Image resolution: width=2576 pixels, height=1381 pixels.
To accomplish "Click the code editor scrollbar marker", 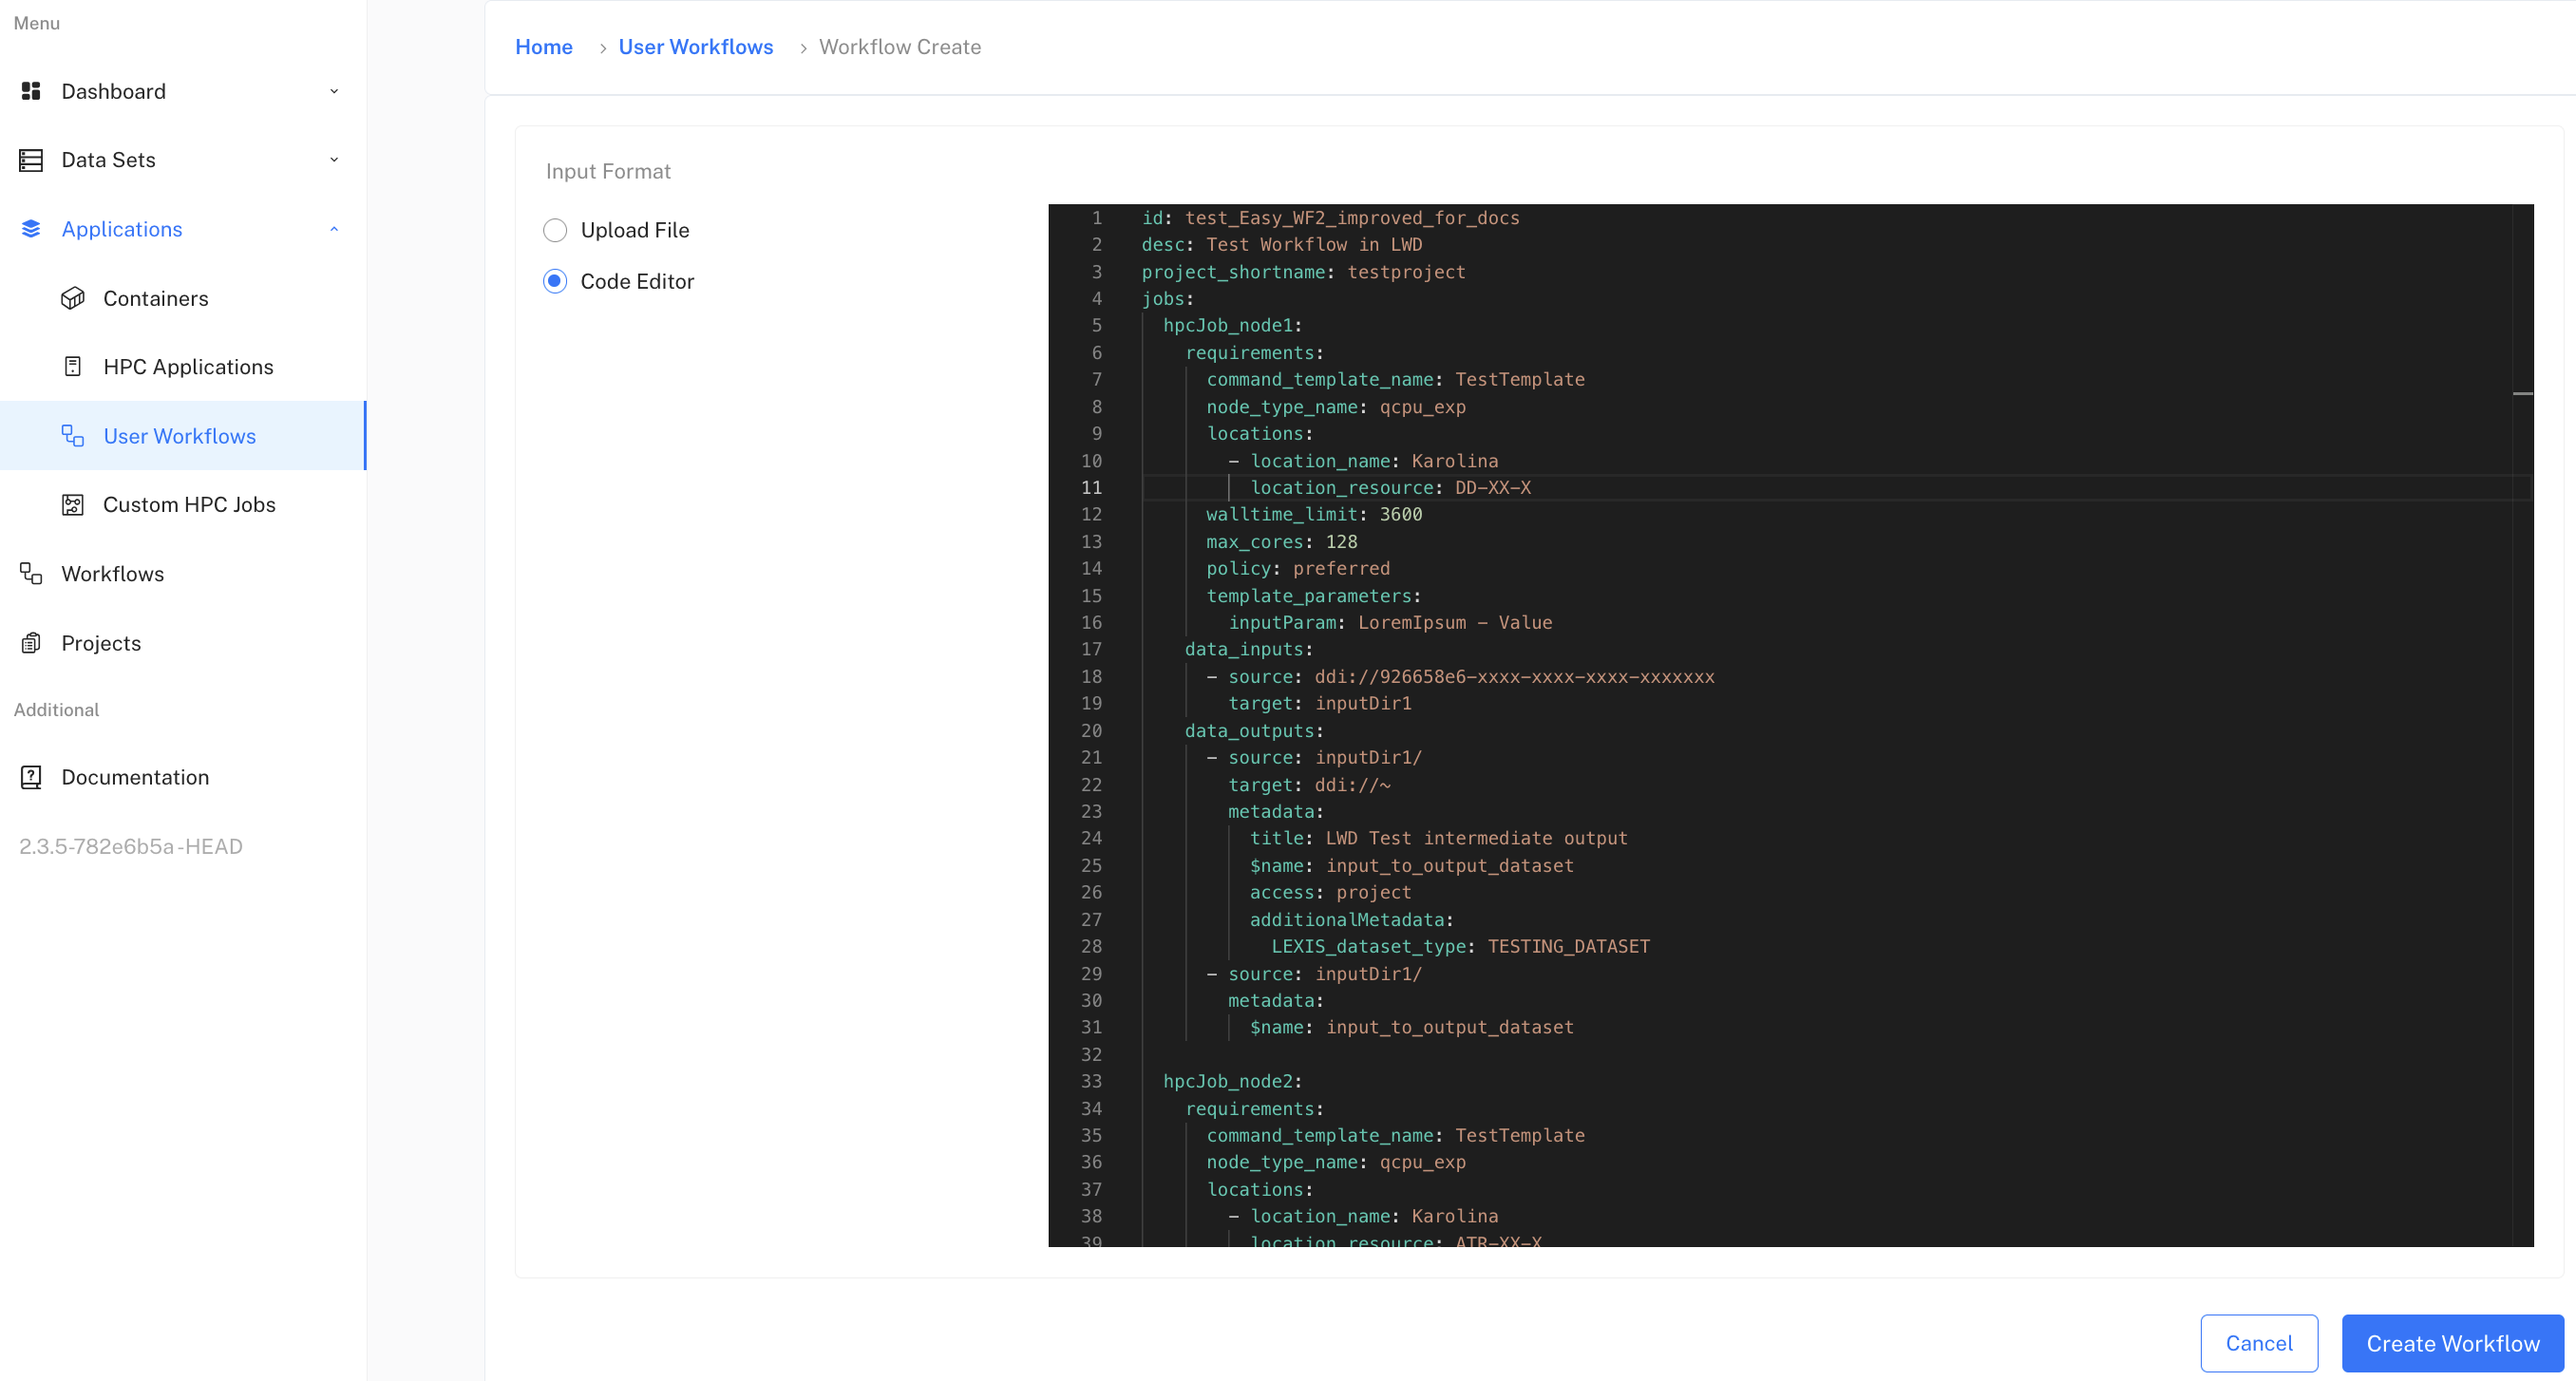I will [x=2522, y=393].
